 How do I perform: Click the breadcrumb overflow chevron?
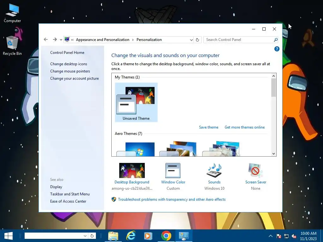(72, 40)
